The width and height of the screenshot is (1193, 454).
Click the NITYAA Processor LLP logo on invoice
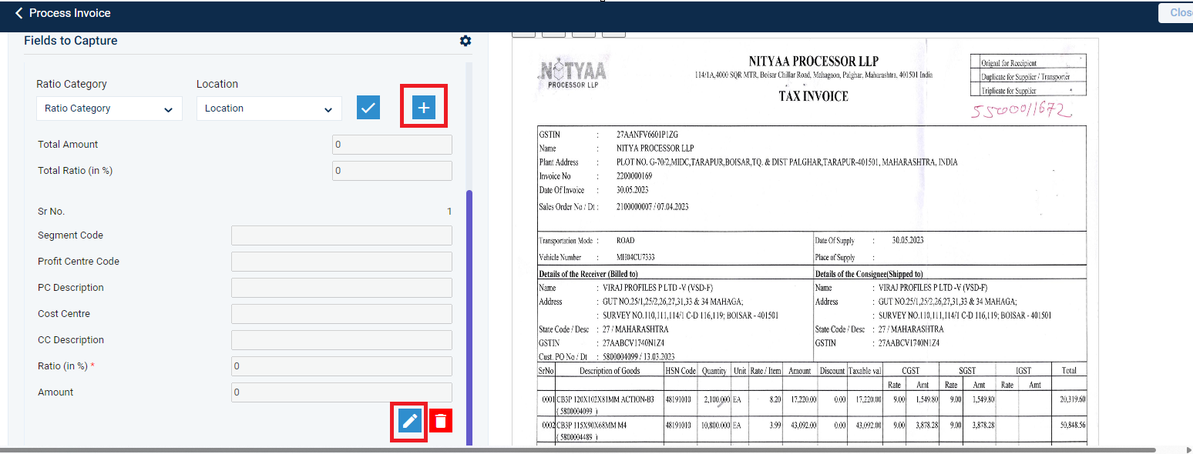(x=572, y=74)
